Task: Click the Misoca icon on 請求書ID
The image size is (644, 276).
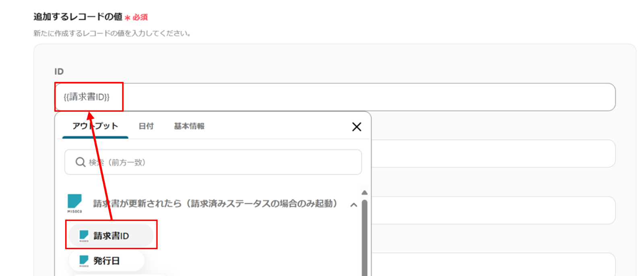Action: (x=84, y=236)
